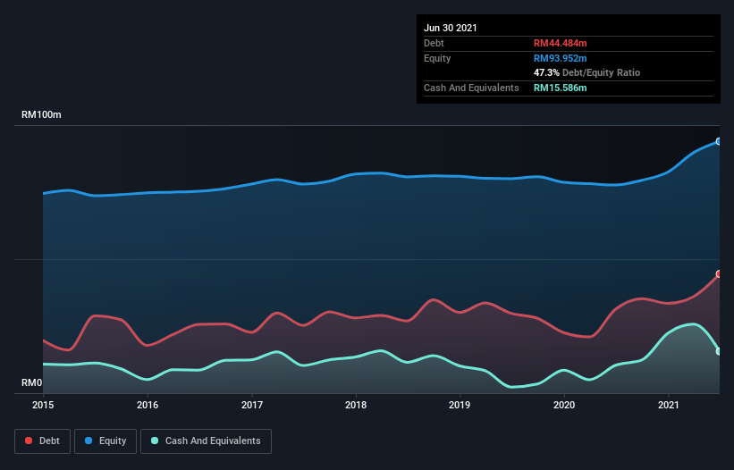Select the 2018 x-axis label

coord(356,405)
